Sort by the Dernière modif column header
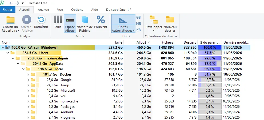This screenshot has height=120, width=264. click(236, 42)
